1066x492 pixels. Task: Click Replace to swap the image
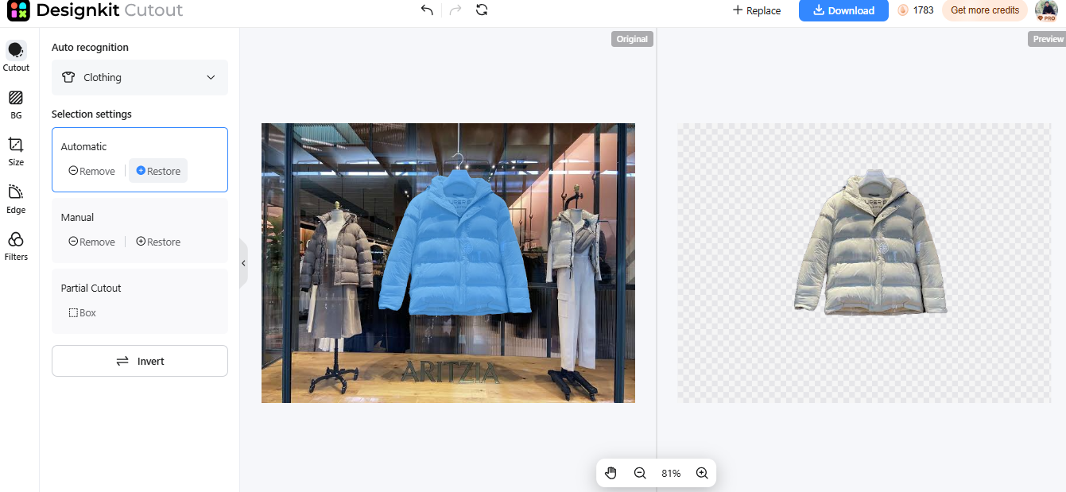click(757, 10)
